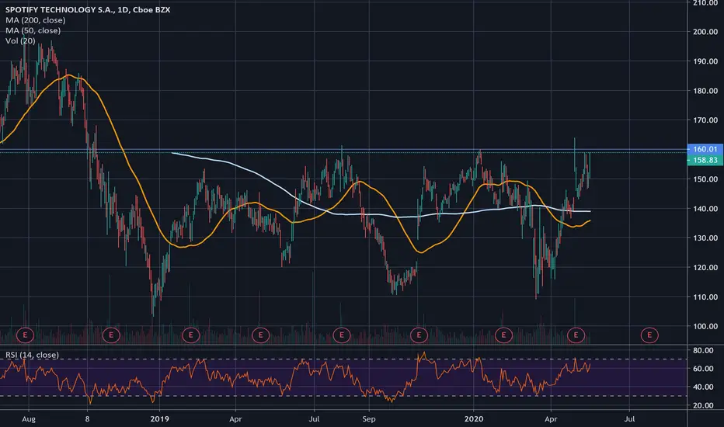Screen dimensions: 724x427
Task: Click the 130.00 price axis label
Action: click(x=705, y=238)
